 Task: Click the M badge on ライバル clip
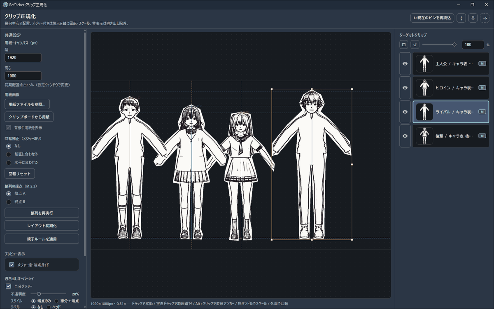click(x=482, y=112)
